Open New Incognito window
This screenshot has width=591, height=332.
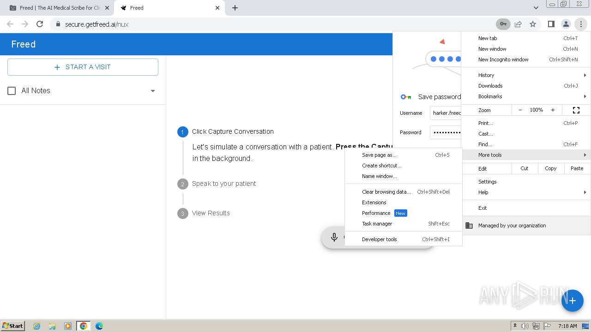525,59
